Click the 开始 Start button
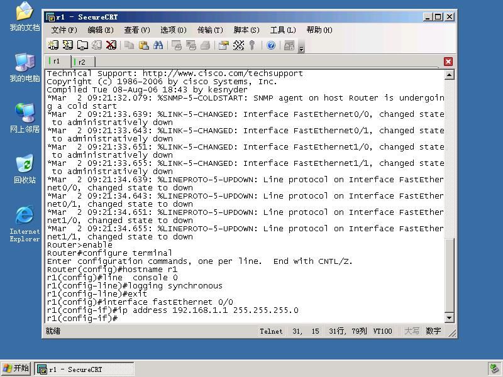Image resolution: width=503 pixels, height=377 pixels. point(16,369)
